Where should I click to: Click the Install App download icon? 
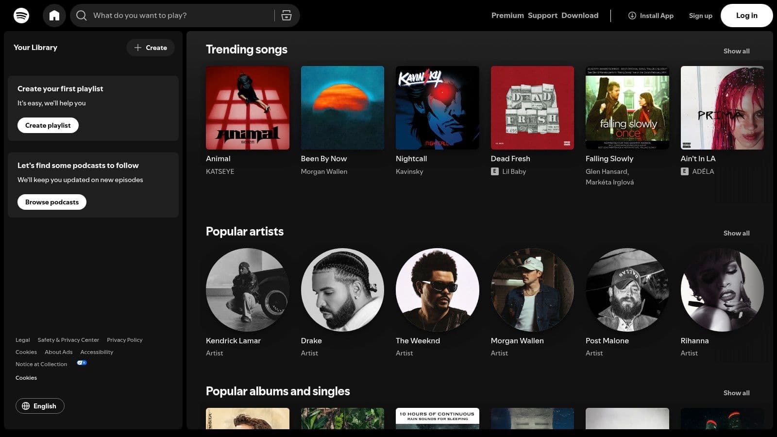click(632, 16)
